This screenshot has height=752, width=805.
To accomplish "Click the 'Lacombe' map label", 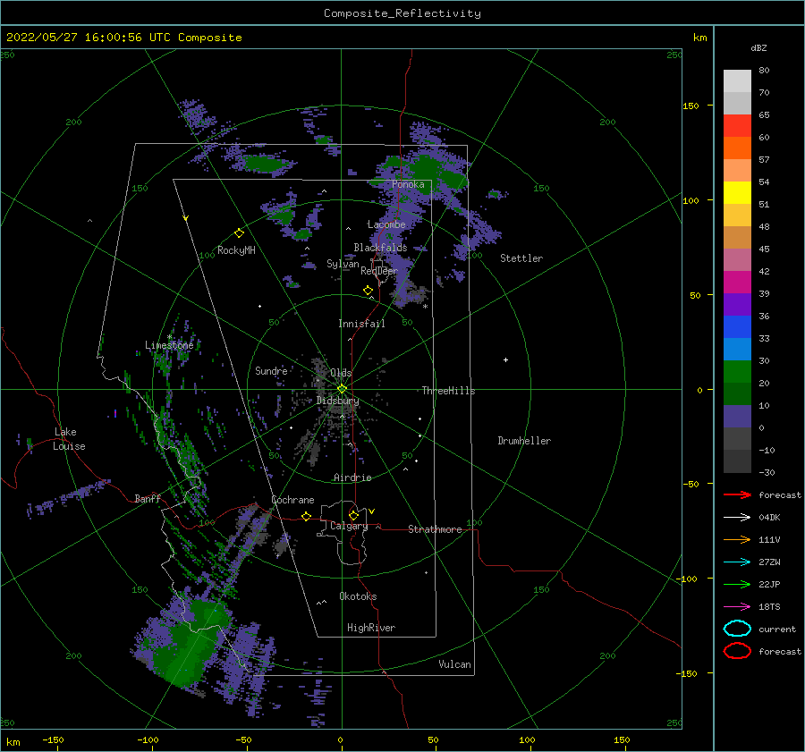I will click(x=386, y=224).
